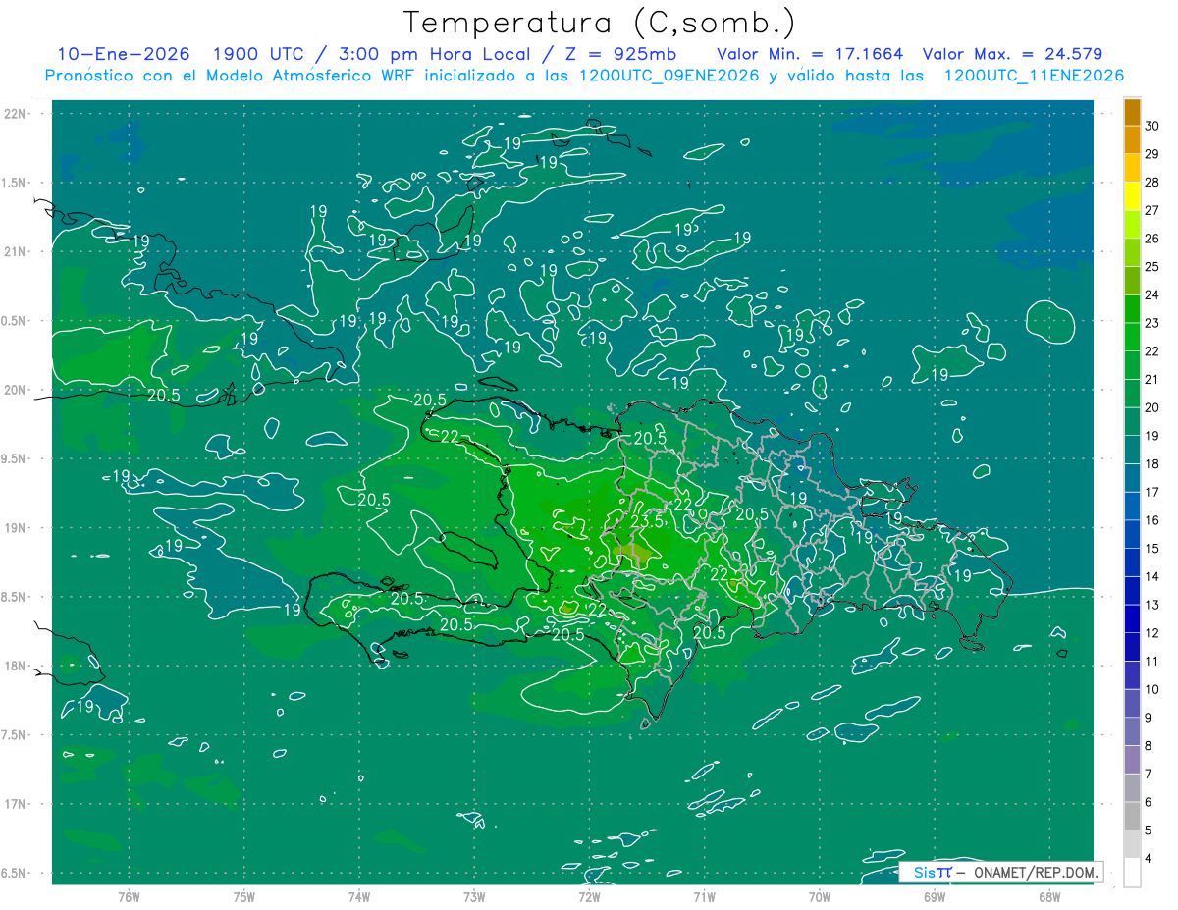This screenshot has height=910, width=1178.
Task: Click the "68W" longitude axis label
Action: (1049, 896)
